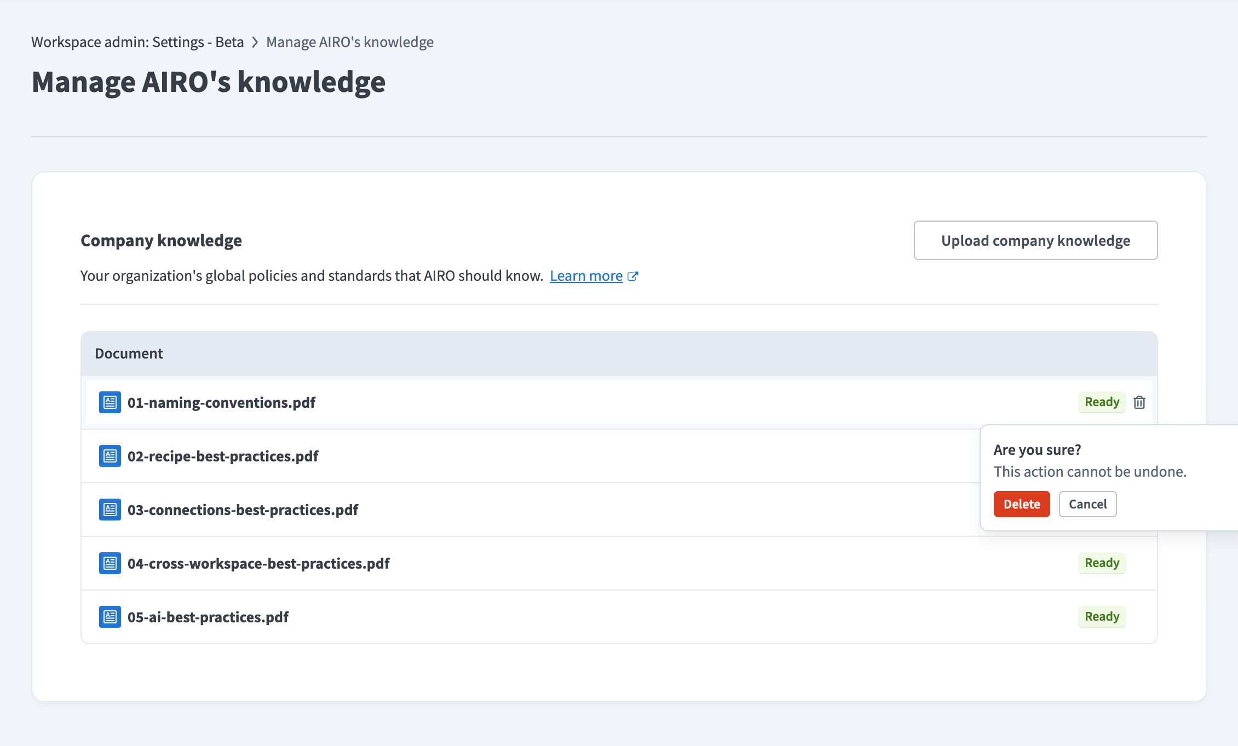Click the Manage AIRO's knowledge page title
This screenshot has height=746, width=1238.
pos(209,82)
